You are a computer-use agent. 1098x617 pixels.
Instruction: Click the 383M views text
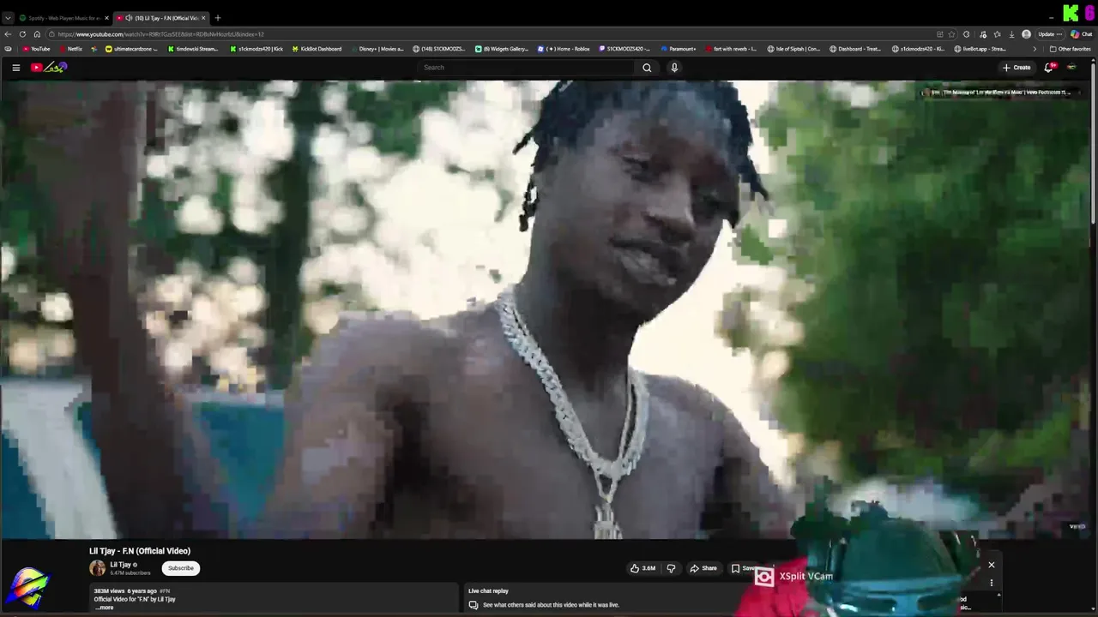[x=108, y=591]
